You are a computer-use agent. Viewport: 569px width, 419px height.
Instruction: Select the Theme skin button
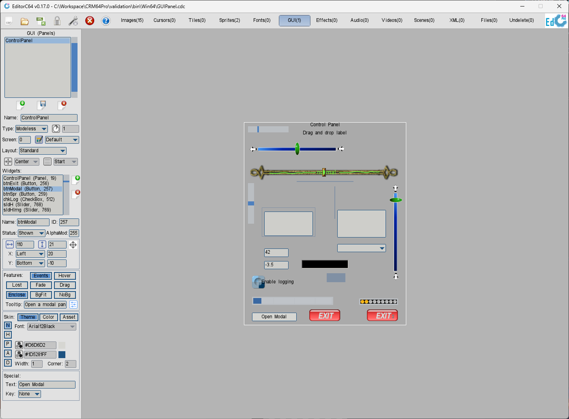coord(28,317)
